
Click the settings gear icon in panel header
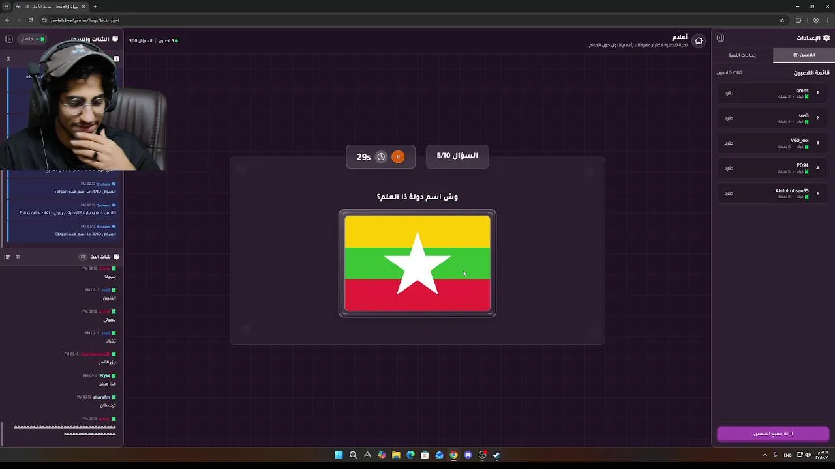tap(827, 38)
